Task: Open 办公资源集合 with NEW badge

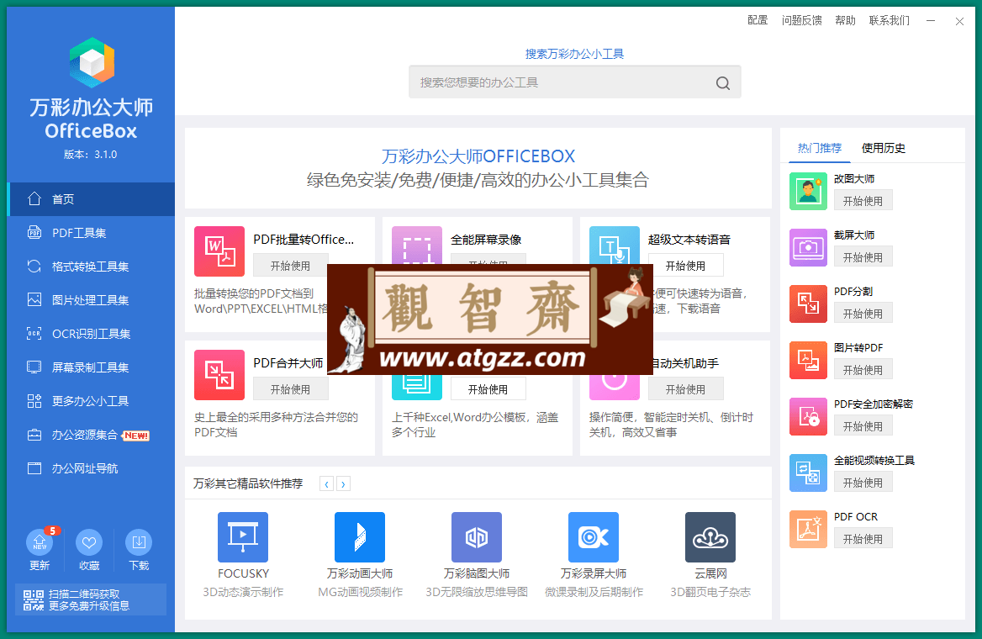Action: 91,435
